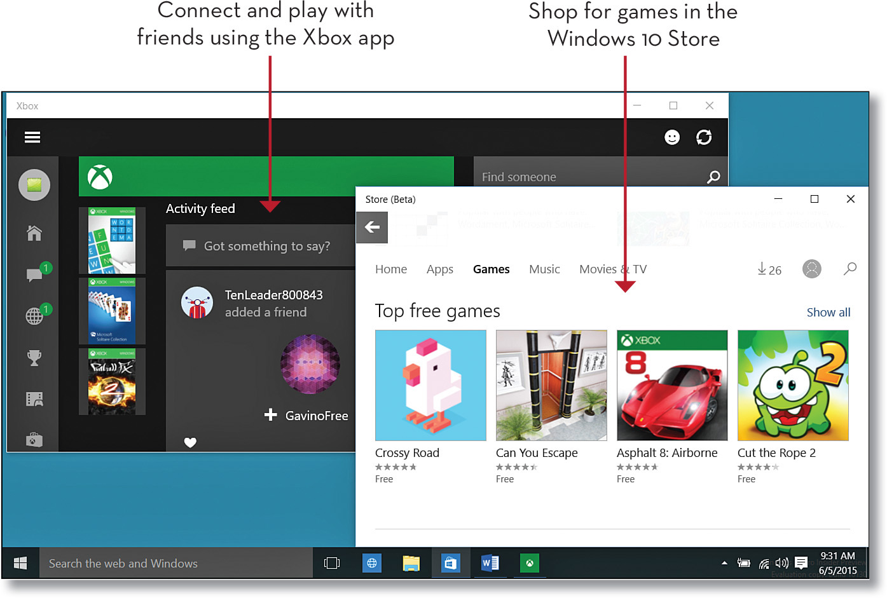
Task: Open Store downloads showing 26 items
Action: (x=769, y=269)
